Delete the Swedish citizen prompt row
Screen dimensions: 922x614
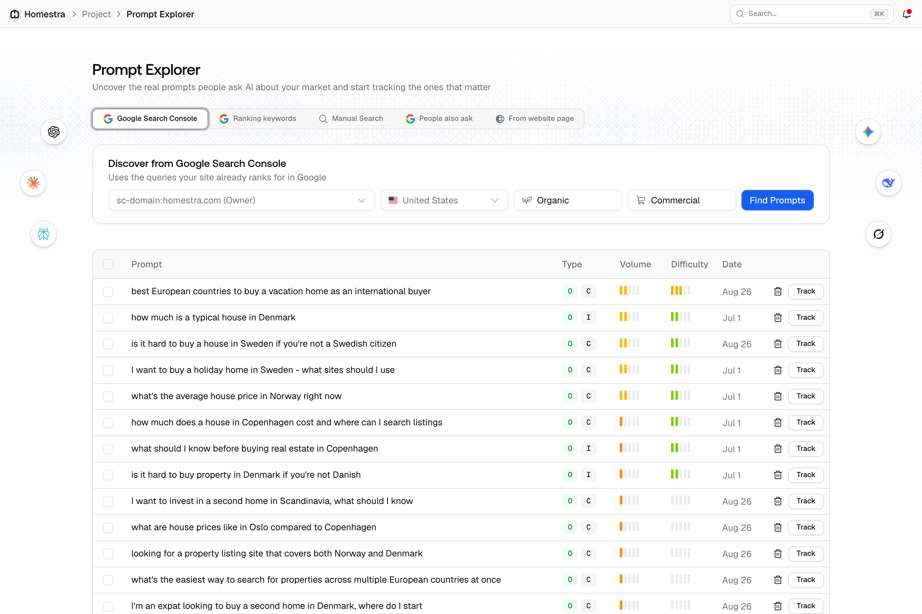click(778, 344)
